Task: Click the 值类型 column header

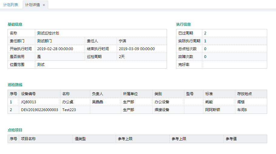Action: [x=94, y=139]
